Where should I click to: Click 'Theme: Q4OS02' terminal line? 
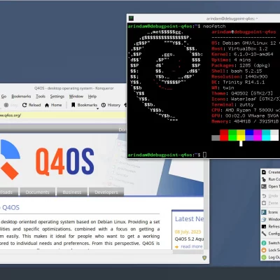(242, 94)
